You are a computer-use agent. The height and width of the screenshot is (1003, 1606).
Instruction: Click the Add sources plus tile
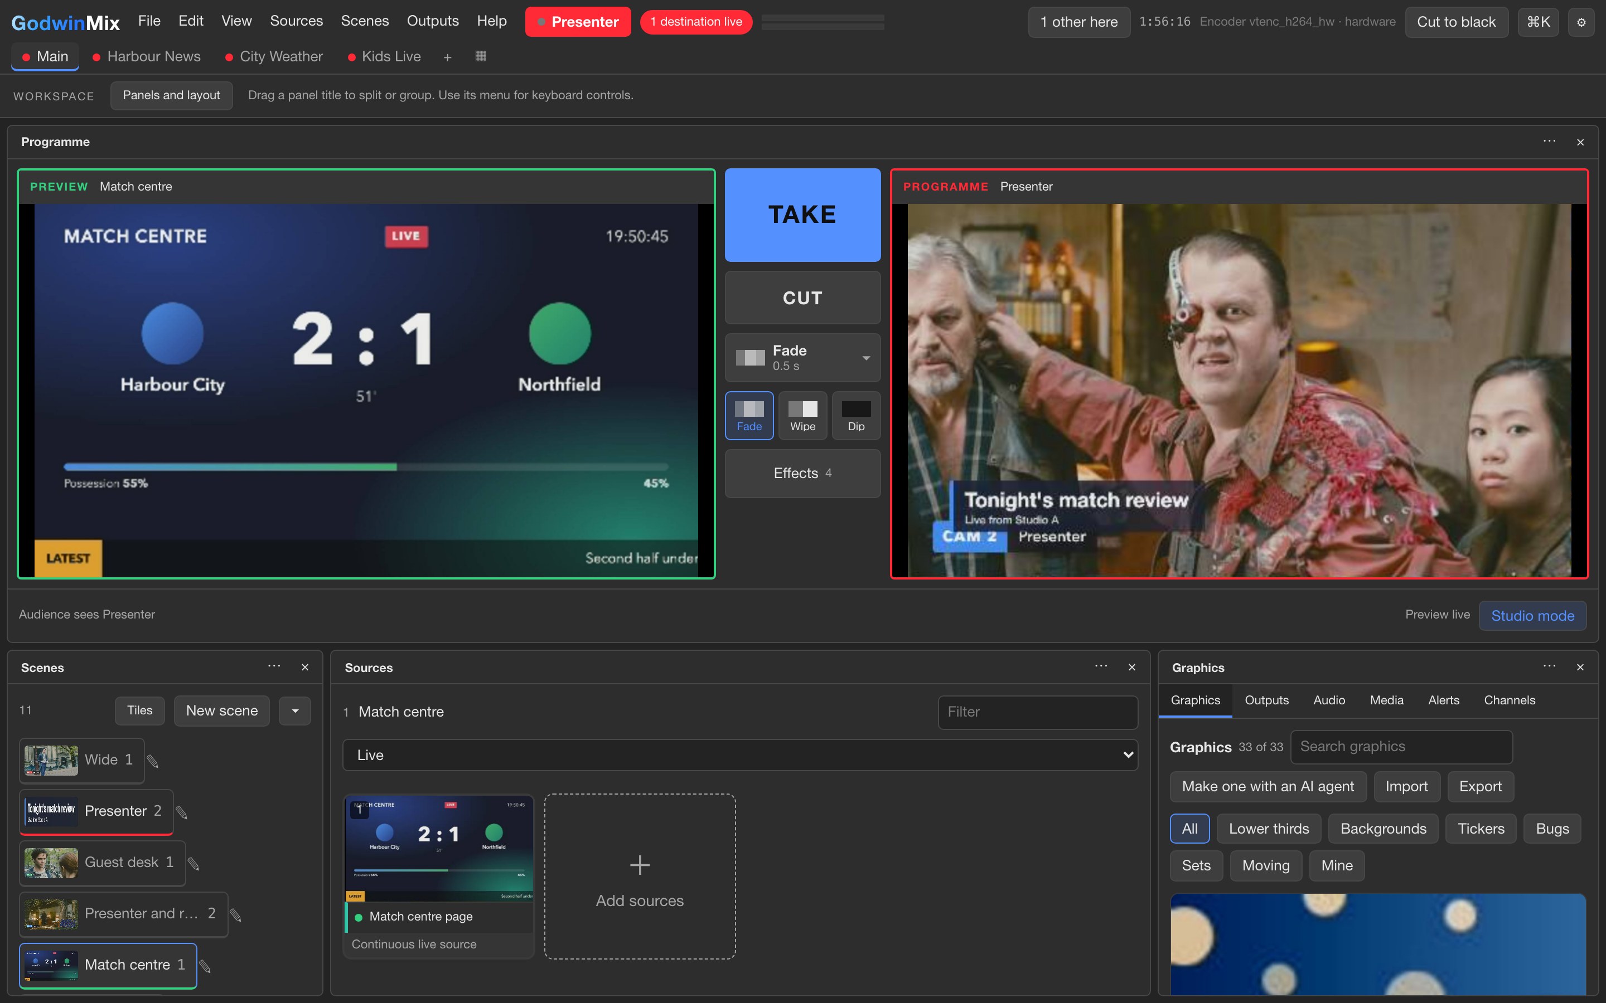point(640,875)
